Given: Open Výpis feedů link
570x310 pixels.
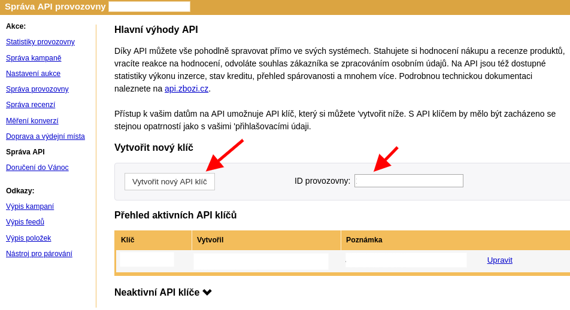Looking at the screenshot, I should pos(25,221).
